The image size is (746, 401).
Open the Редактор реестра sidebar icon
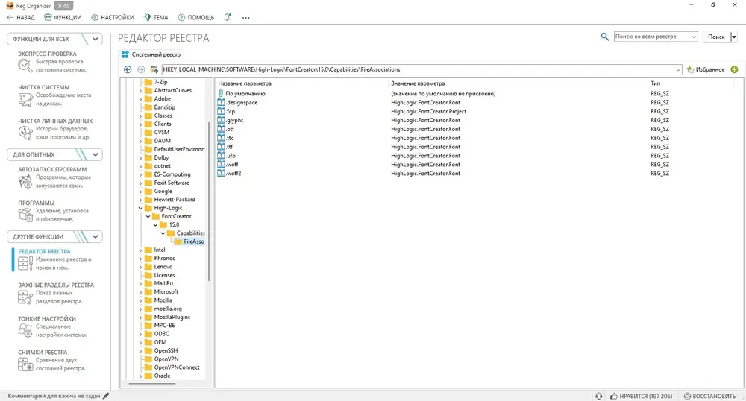pyautogui.click(x=25, y=263)
